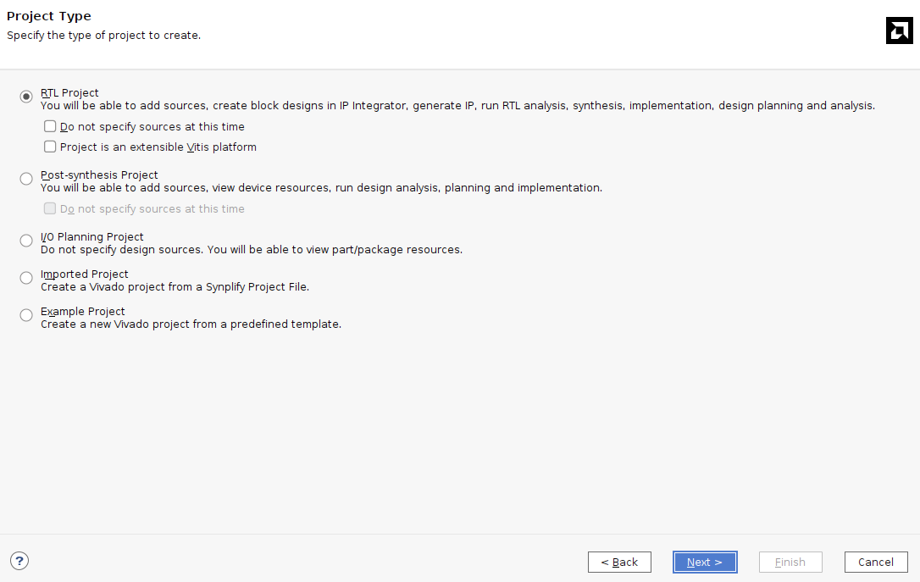Click the RTL Project label text
The width and height of the screenshot is (920, 582).
click(69, 92)
